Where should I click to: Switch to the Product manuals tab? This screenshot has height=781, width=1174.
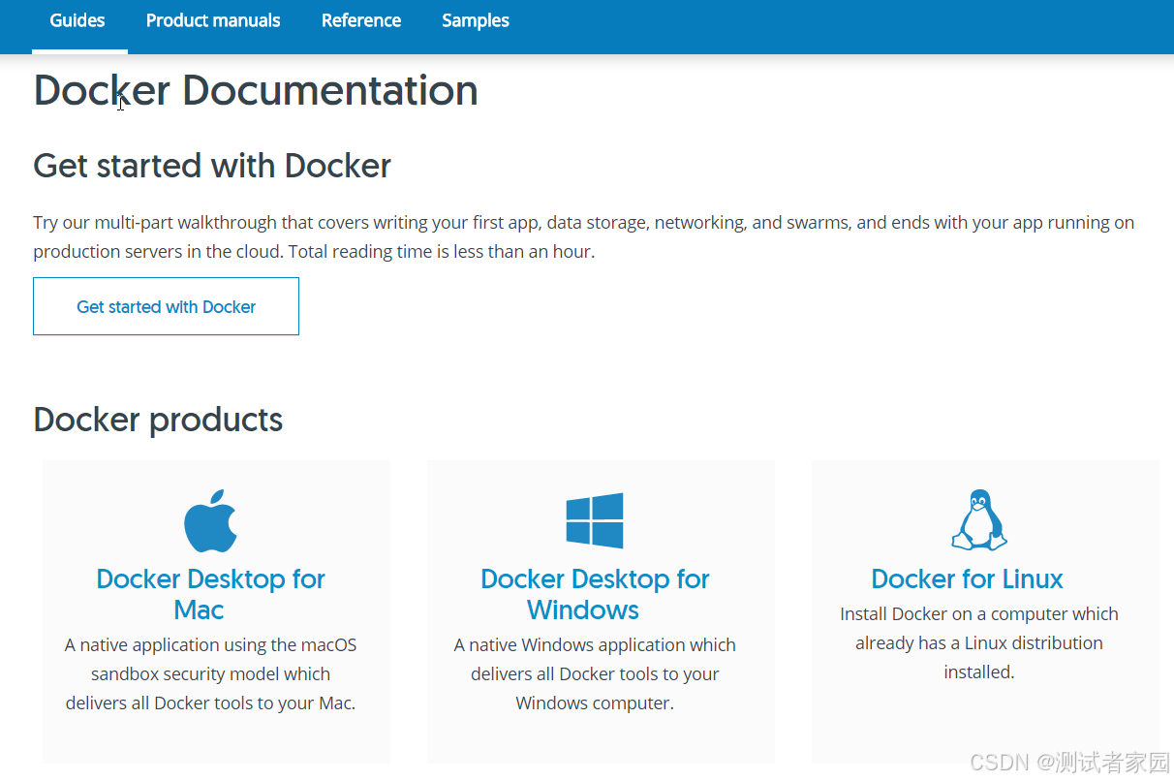pos(213,20)
